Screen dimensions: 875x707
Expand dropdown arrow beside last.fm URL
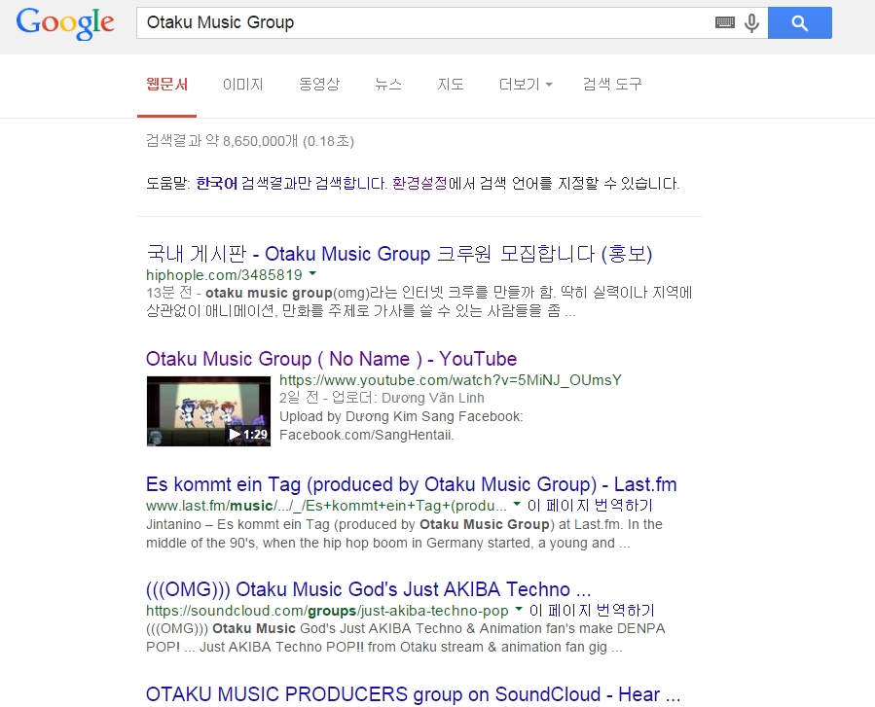516,506
